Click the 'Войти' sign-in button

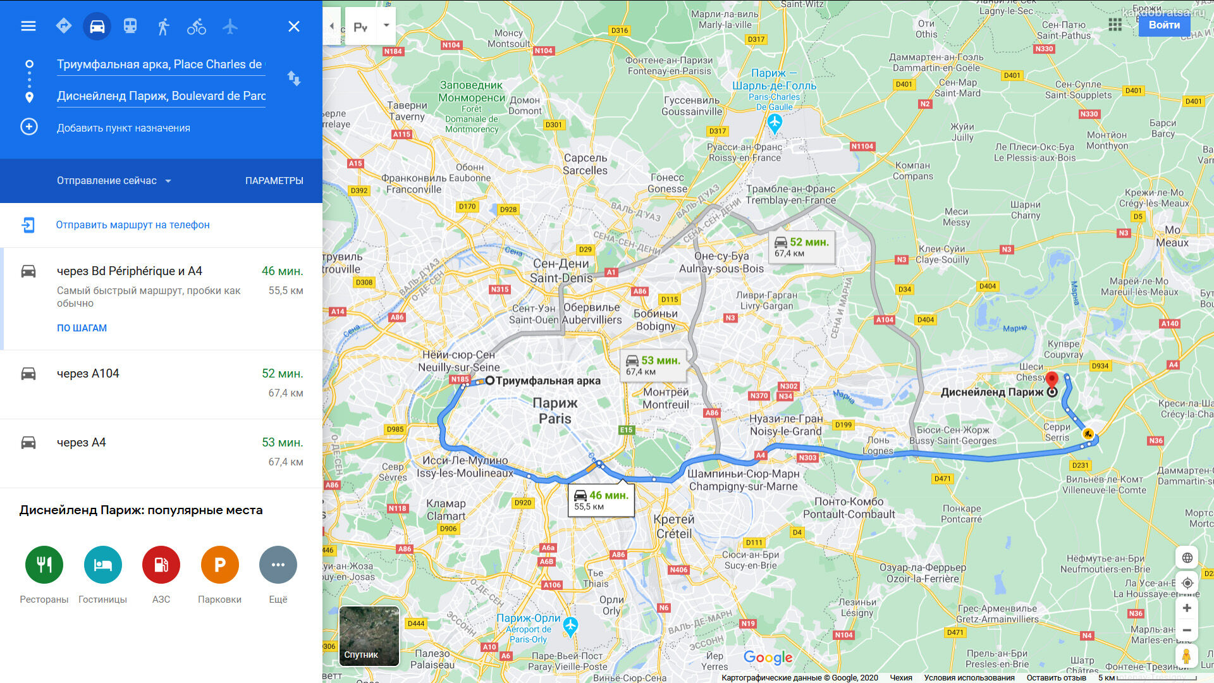[x=1164, y=25]
